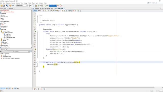
Task: Click the Projects panel vertical scrollbar
Action: click(x=32, y=28)
